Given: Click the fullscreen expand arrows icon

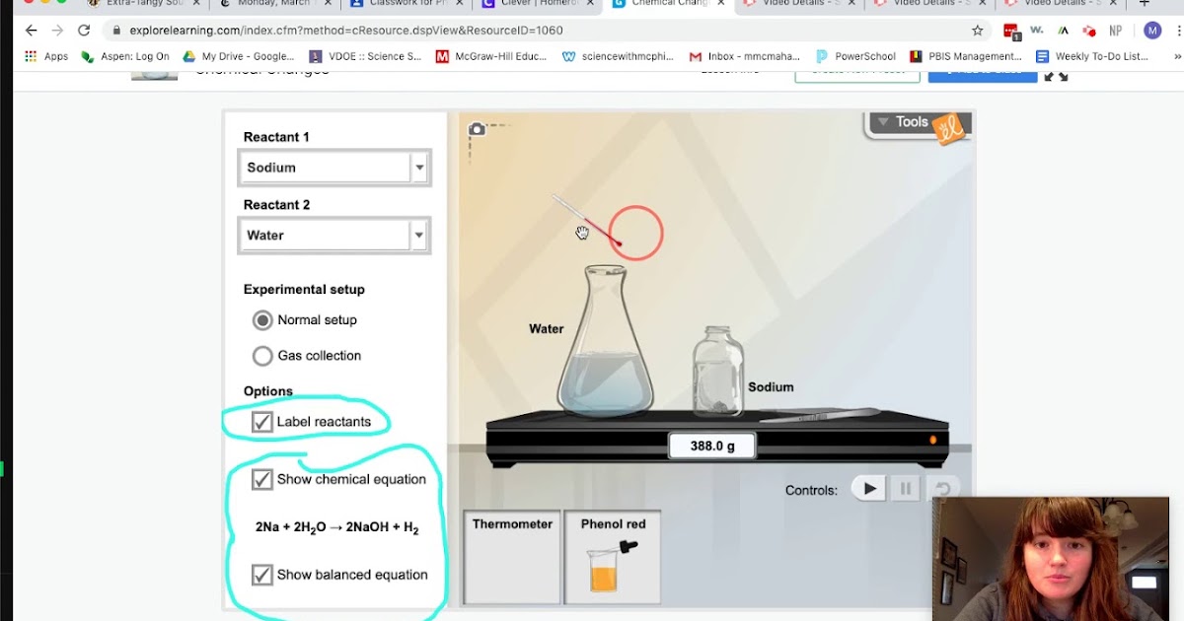Looking at the screenshot, I should tap(1057, 76).
